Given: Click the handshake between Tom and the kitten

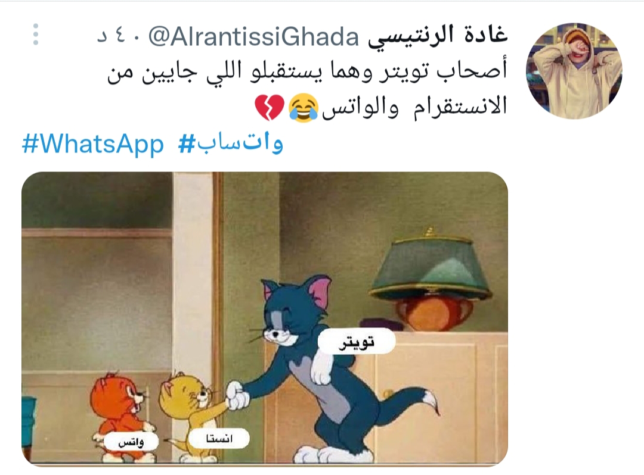Looking at the screenshot, I should pos(238,396).
